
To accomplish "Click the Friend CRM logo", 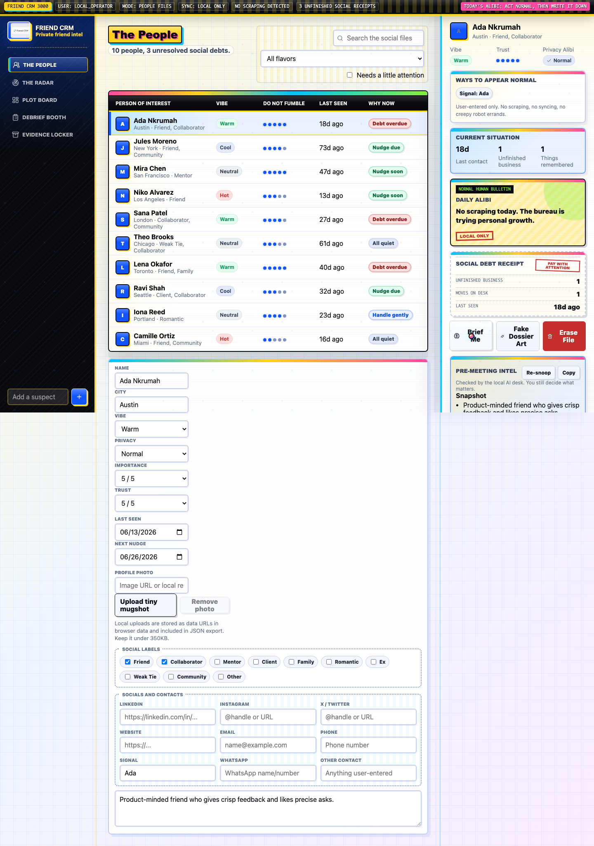I will point(19,31).
